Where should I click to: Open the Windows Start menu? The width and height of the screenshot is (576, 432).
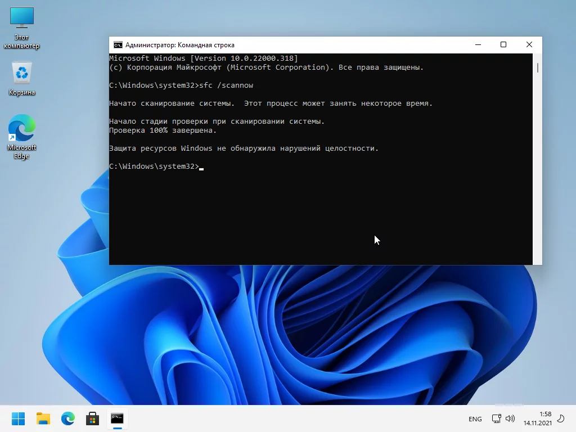pyautogui.click(x=18, y=418)
